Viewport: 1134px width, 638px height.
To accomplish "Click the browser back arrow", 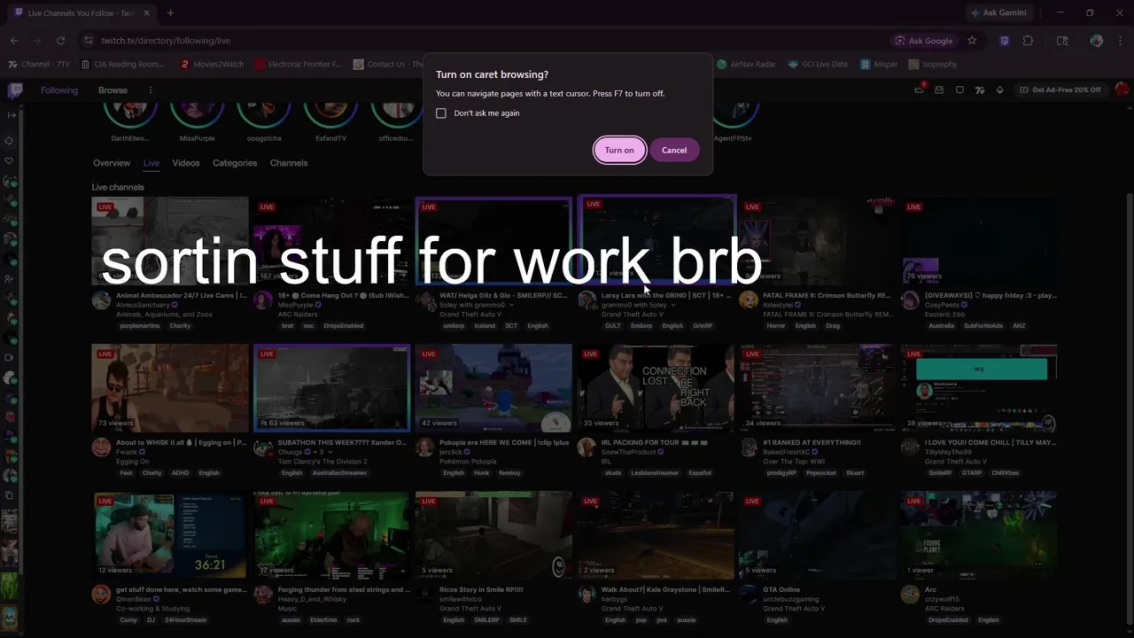I will pos(14,41).
